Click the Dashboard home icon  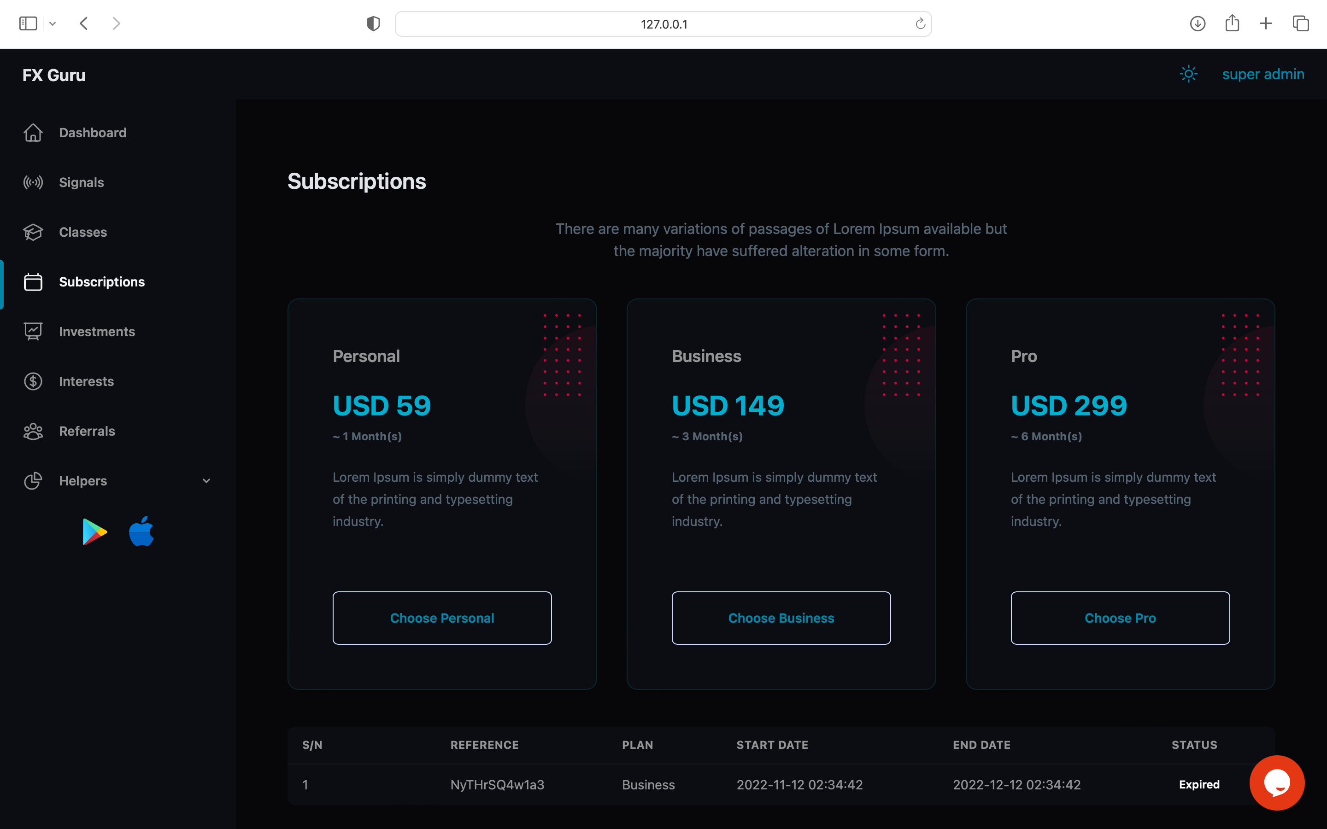click(x=33, y=133)
